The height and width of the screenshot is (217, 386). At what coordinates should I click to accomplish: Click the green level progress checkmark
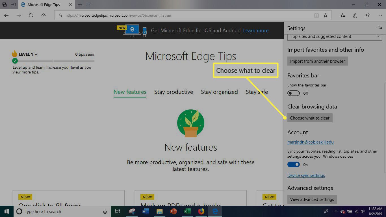point(15,61)
